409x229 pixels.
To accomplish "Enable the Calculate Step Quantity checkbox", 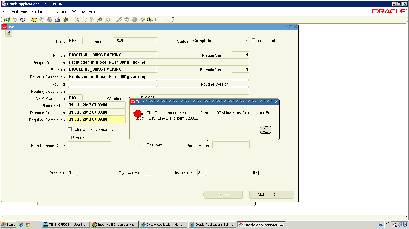I will click(70, 129).
